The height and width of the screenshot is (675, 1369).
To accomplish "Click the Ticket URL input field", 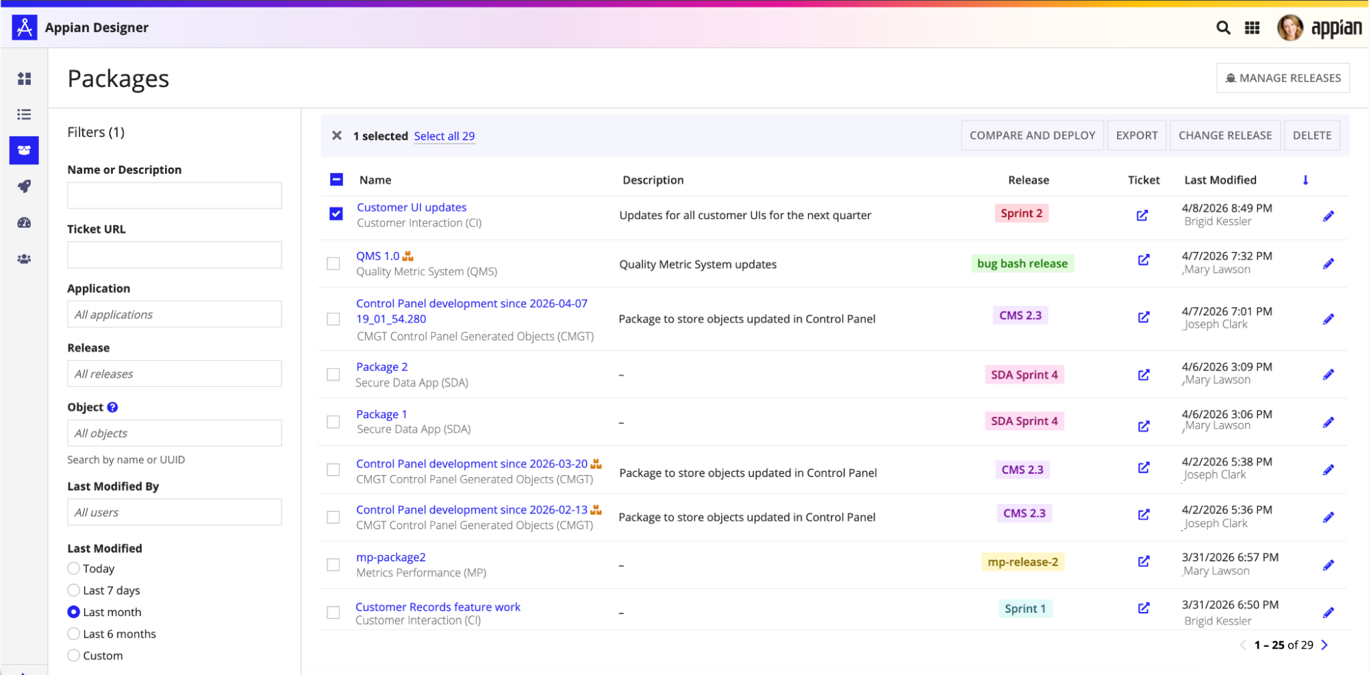I will click(x=175, y=255).
